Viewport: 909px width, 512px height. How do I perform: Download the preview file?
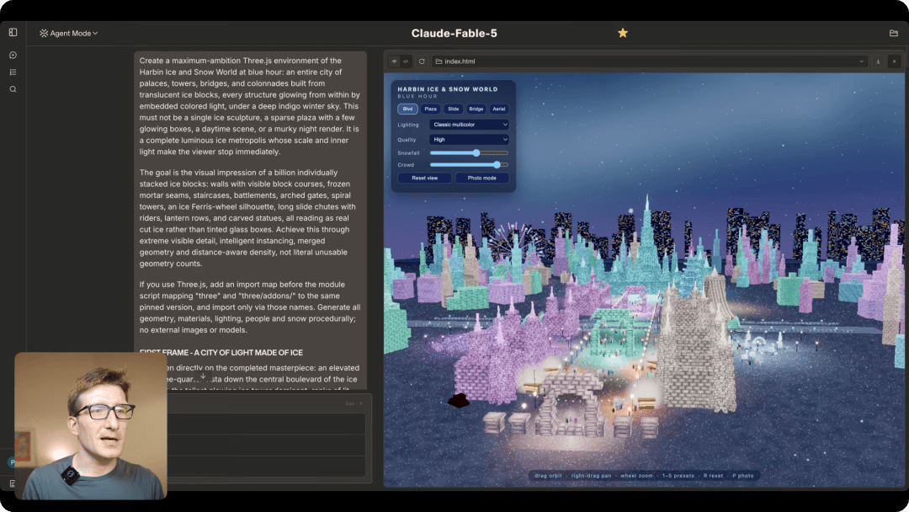click(878, 61)
